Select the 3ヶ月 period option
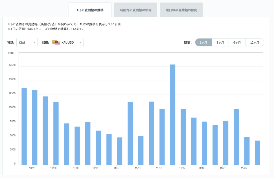 tap(220, 42)
